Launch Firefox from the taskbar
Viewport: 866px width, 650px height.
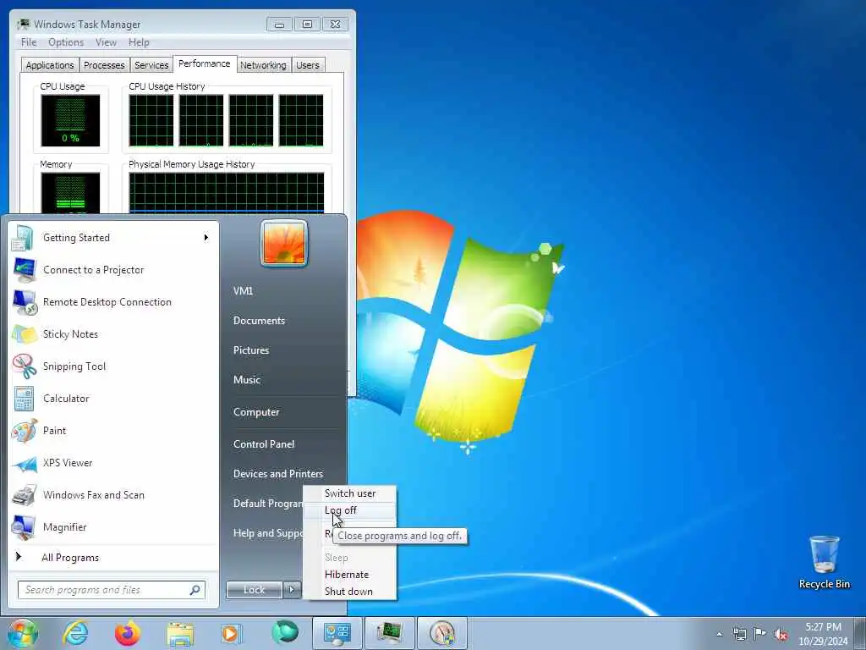(x=128, y=633)
